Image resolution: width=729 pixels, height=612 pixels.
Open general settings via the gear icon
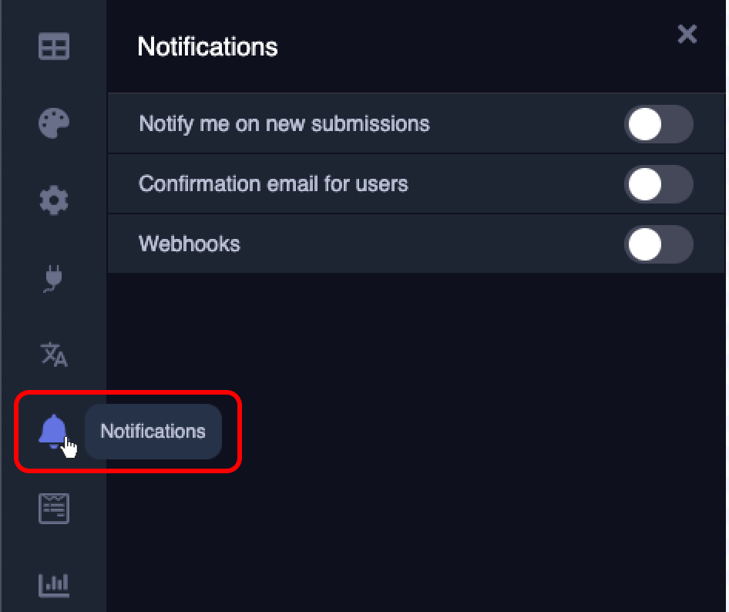pyautogui.click(x=53, y=200)
